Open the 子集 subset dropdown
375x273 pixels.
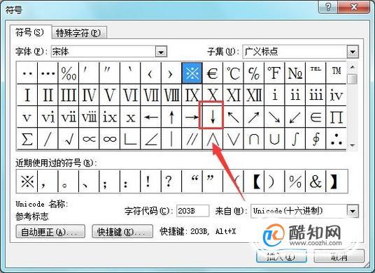pyautogui.click(x=353, y=52)
